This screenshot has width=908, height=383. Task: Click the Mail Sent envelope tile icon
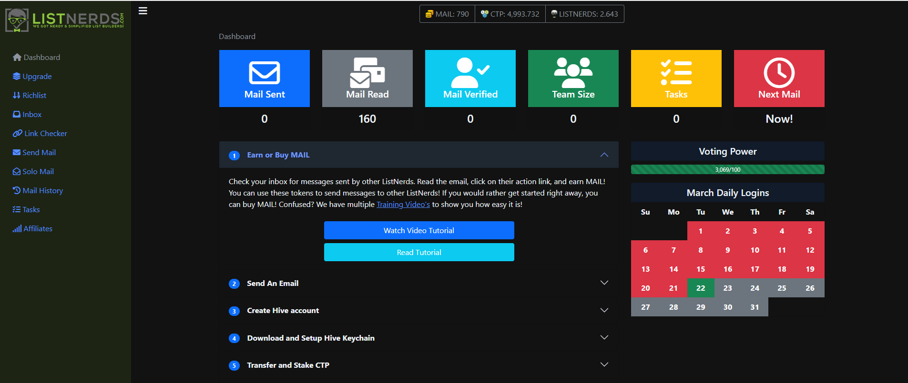[265, 73]
